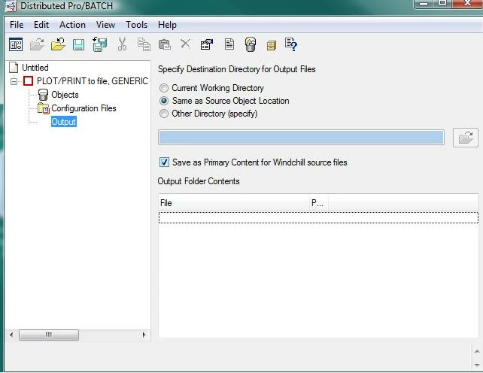The image size is (483, 373).
Task: Click the Distributed Pro/BATCH title bar icon
Action: [11, 6]
